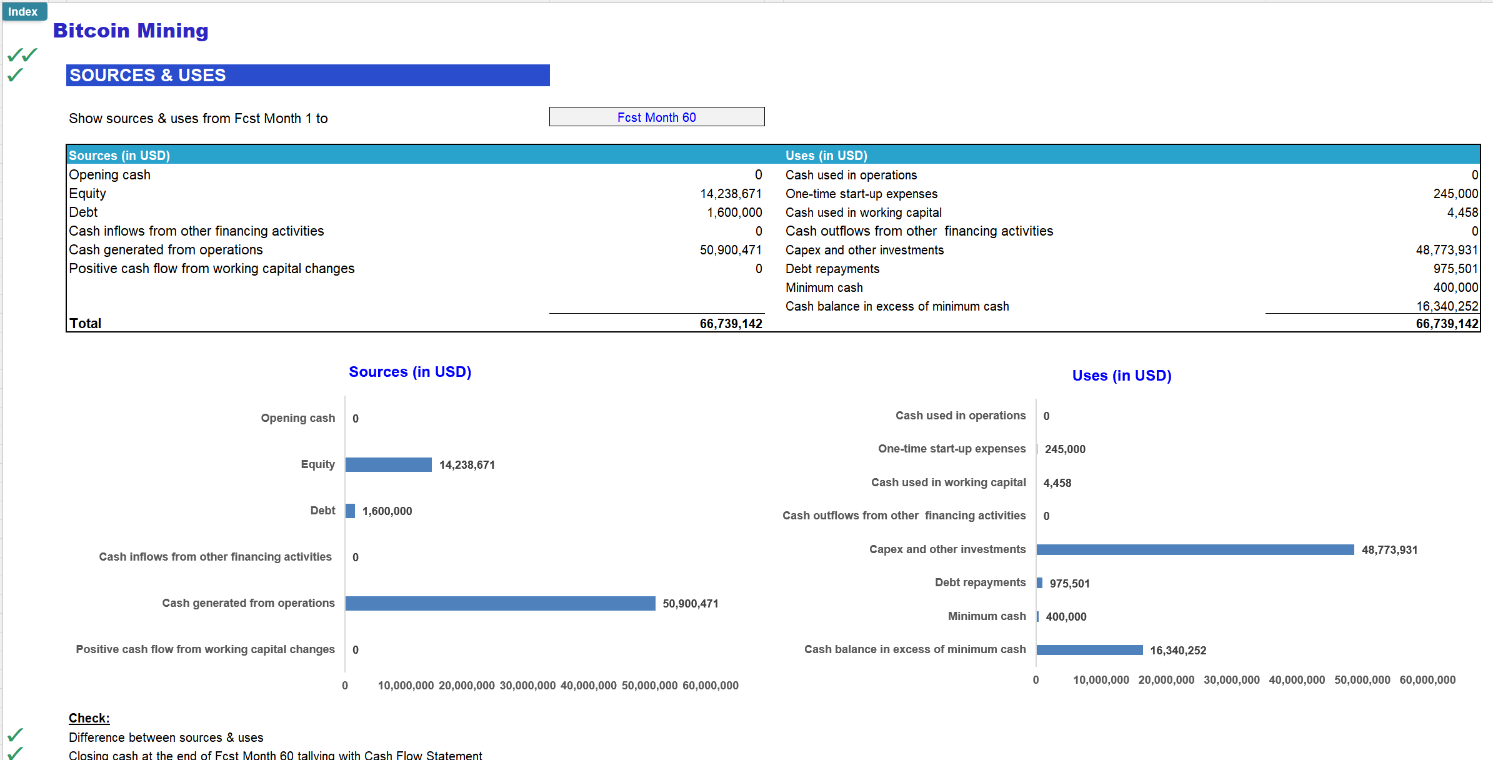Click the Debt repayments bar in Uses chart
Screen dimensions: 1493x760
point(1039,582)
